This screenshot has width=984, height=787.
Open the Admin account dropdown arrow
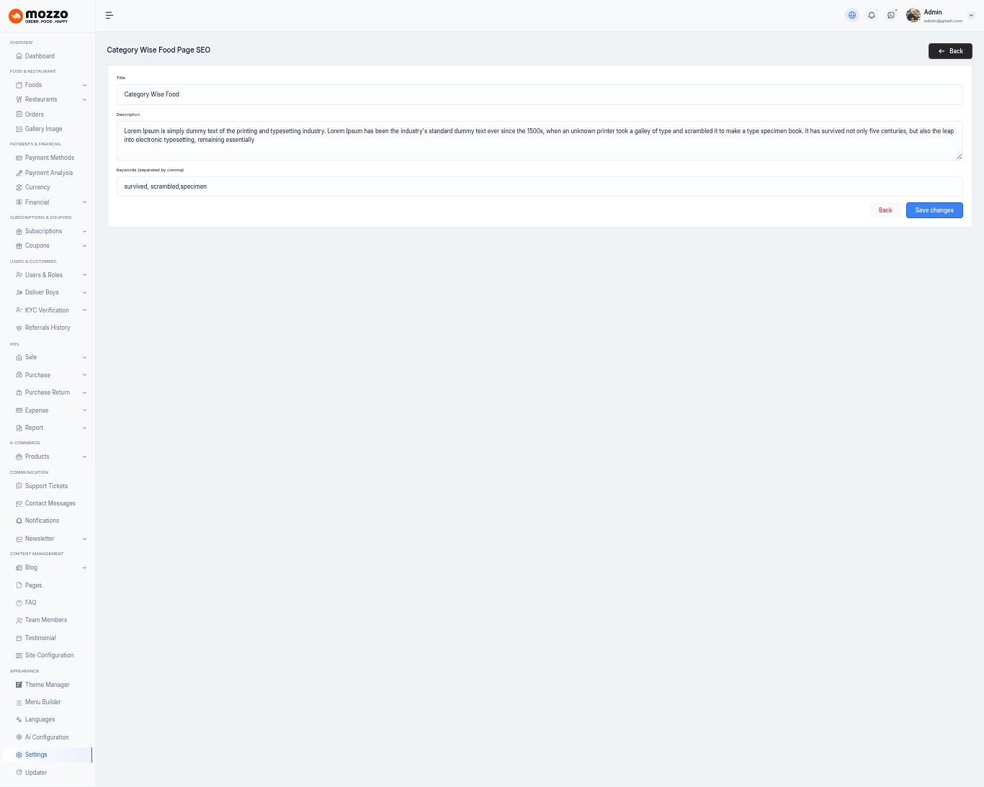pyautogui.click(x=971, y=15)
